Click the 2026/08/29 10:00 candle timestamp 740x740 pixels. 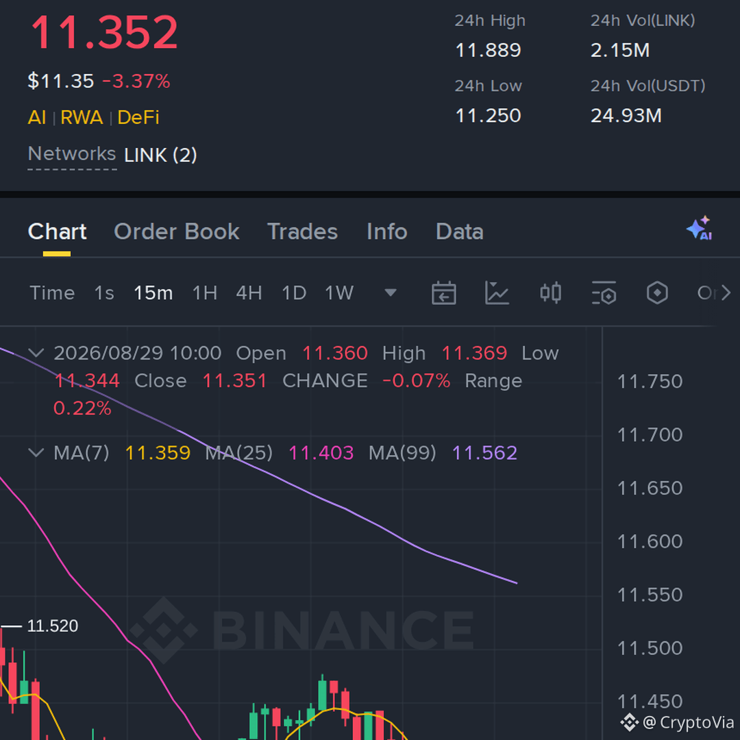point(137,353)
